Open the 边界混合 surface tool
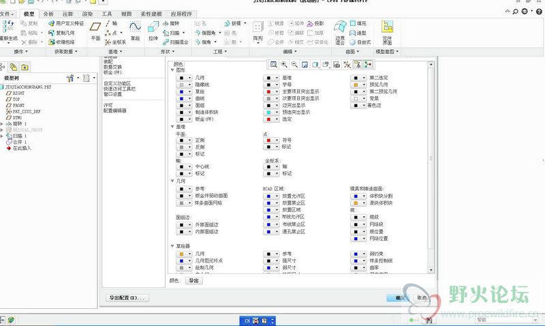 (340, 32)
